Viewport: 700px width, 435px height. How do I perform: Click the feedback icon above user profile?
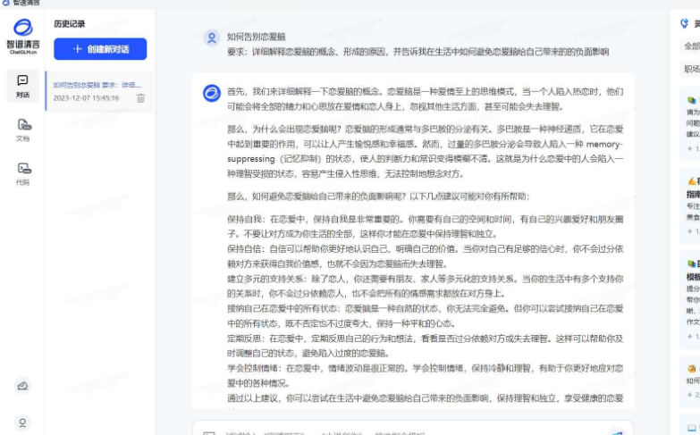22,386
